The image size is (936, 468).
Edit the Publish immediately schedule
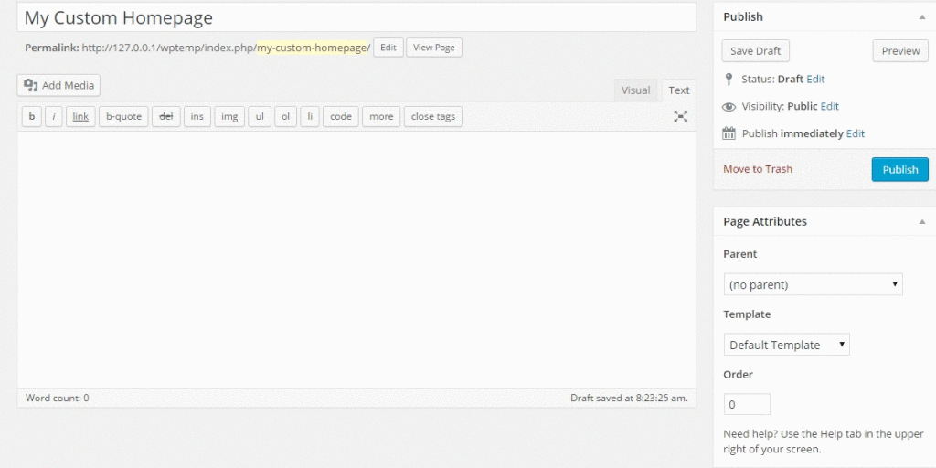coord(856,133)
